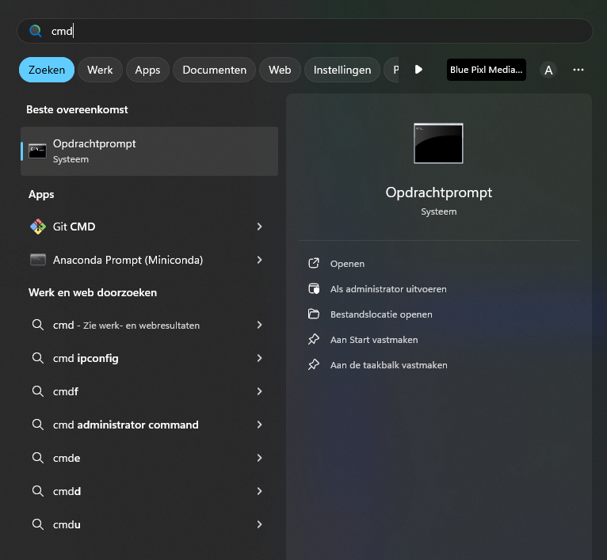Viewport: 607px width, 560px height.
Task: Click magnifier icon beside cmdf
Action: click(x=37, y=391)
